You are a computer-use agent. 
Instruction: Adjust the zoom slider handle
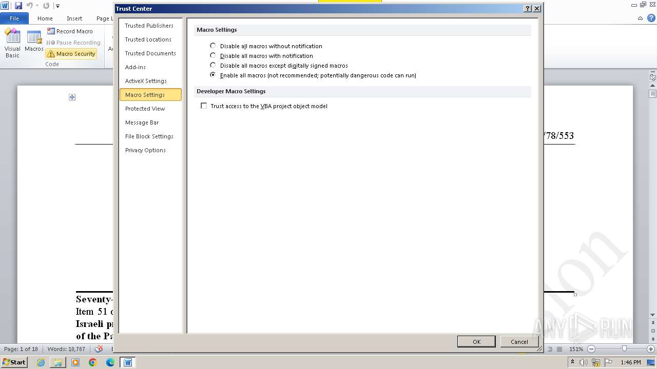coord(624,349)
